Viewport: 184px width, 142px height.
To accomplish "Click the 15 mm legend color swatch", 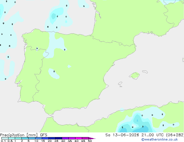I will click(x=45, y=138).
